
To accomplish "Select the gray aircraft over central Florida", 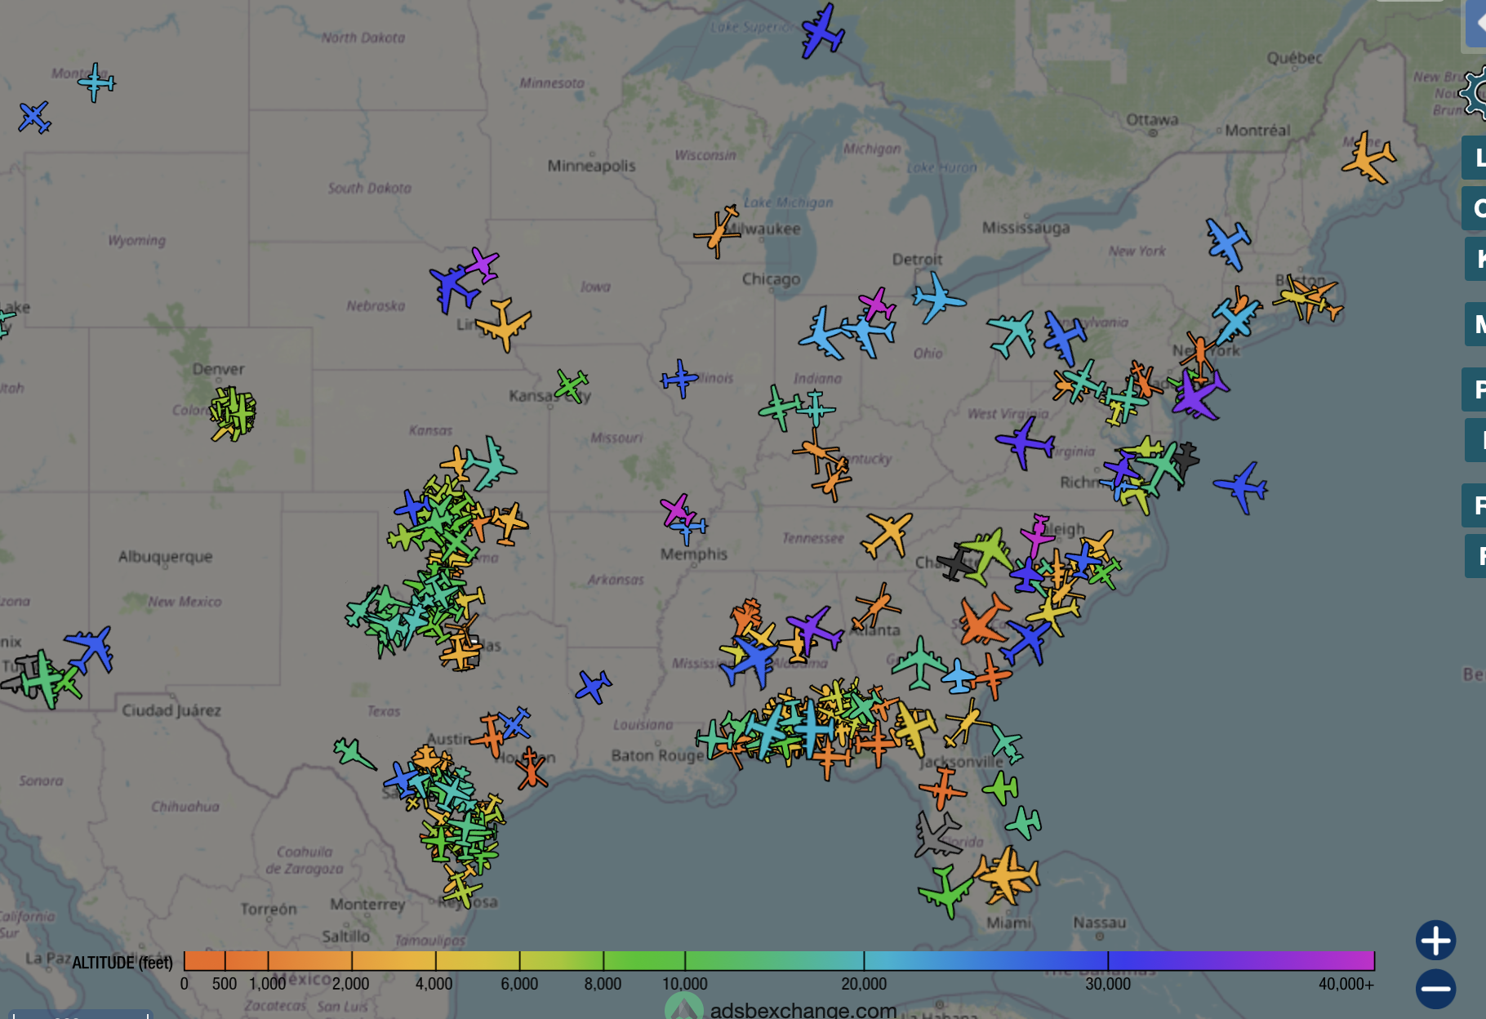I will tap(937, 835).
